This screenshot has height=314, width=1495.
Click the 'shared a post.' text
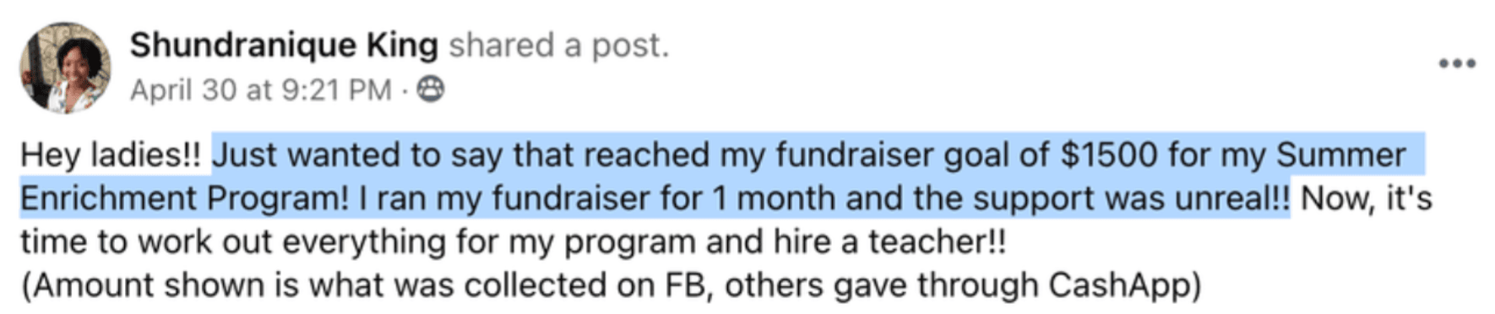tap(558, 46)
